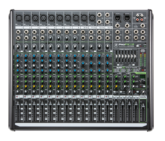165x141 pixels.
Task: Toggle graphic EQ Main Mix/Mon switch
Action: tap(118, 65)
